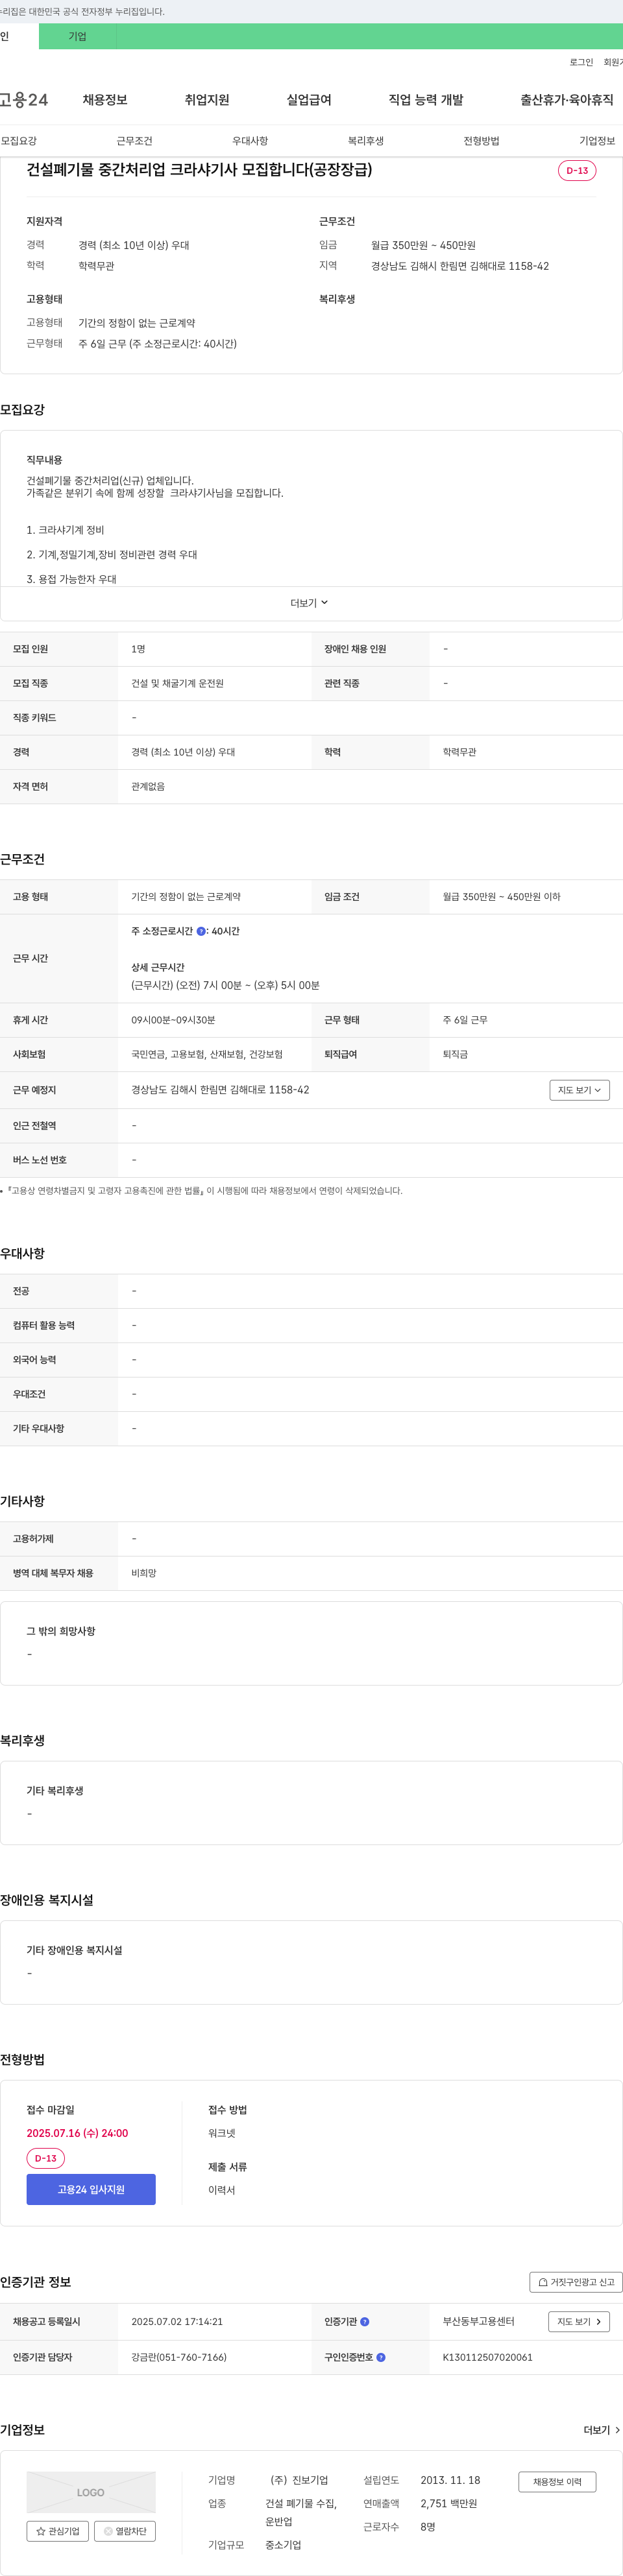Open 지도 보기 dropdown for 근무 예정지
Screen dimensions: 623x2576
[x=579, y=1090]
